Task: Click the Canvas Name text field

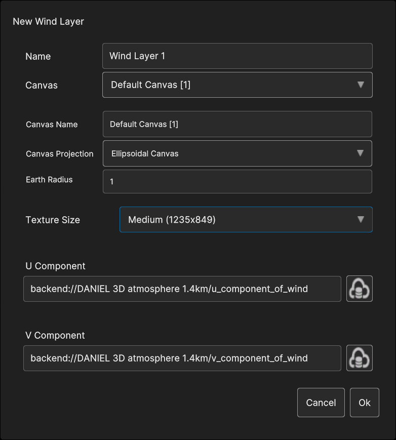Action: click(237, 124)
